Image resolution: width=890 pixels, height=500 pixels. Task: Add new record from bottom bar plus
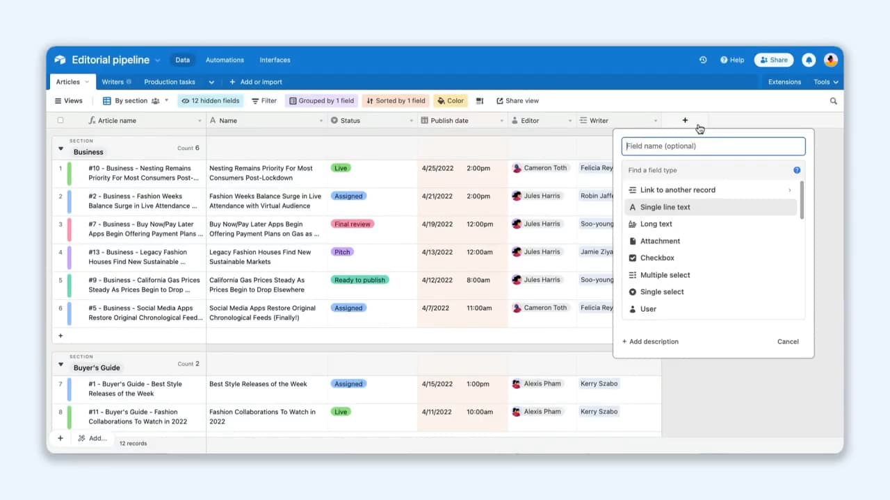click(x=60, y=438)
